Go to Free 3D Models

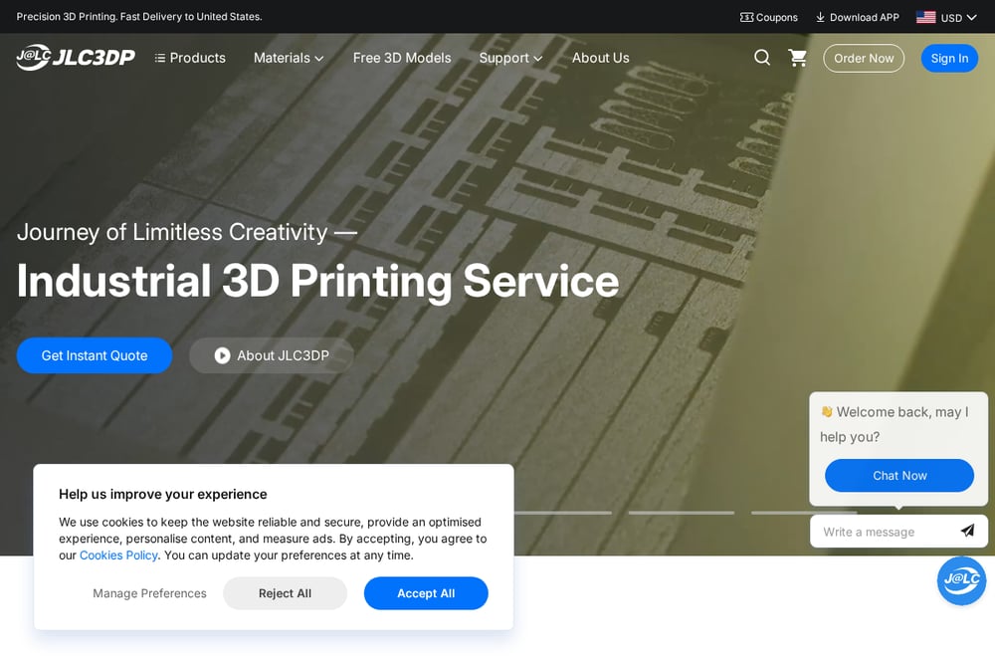402,58
